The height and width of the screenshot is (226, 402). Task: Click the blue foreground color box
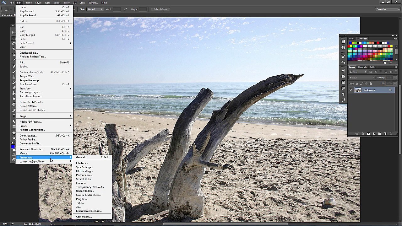click(x=13, y=147)
